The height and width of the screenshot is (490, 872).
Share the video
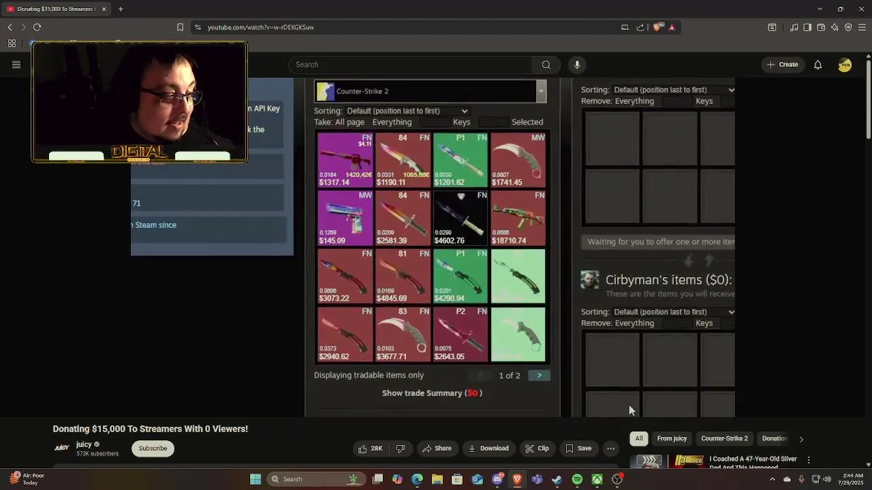437,448
